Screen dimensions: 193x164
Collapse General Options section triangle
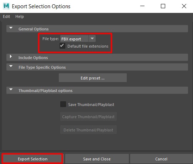click(11, 28)
